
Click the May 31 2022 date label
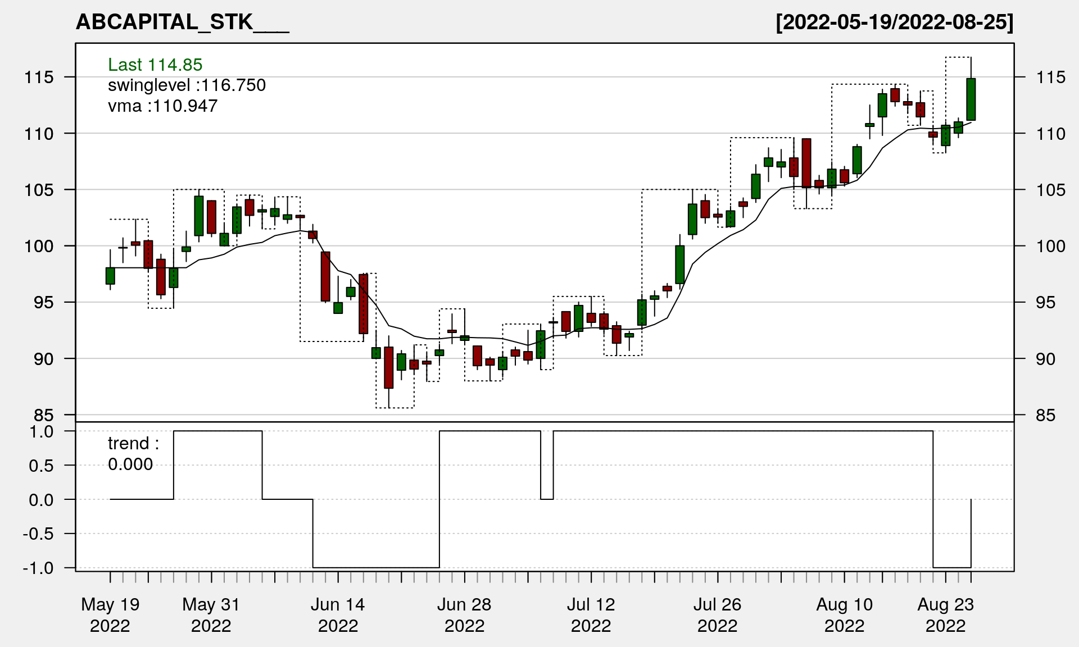[211, 614]
